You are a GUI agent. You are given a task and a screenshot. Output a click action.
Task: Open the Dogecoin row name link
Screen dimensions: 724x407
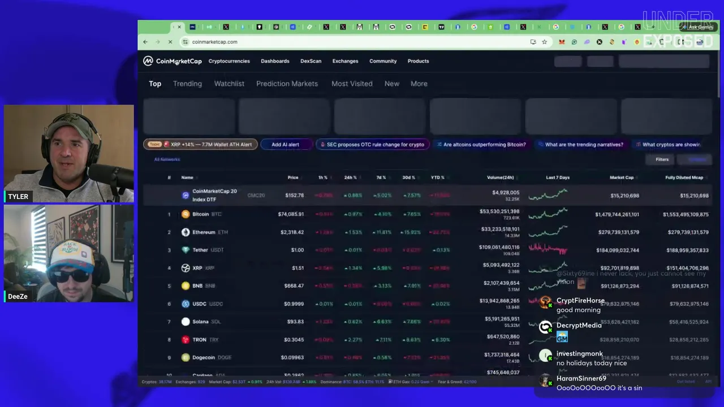pyautogui.click(x=204, y=357)
